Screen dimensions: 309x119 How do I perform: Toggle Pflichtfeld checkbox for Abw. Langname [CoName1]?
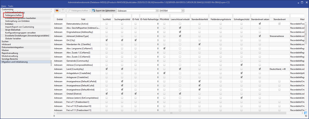click(164, 48)
